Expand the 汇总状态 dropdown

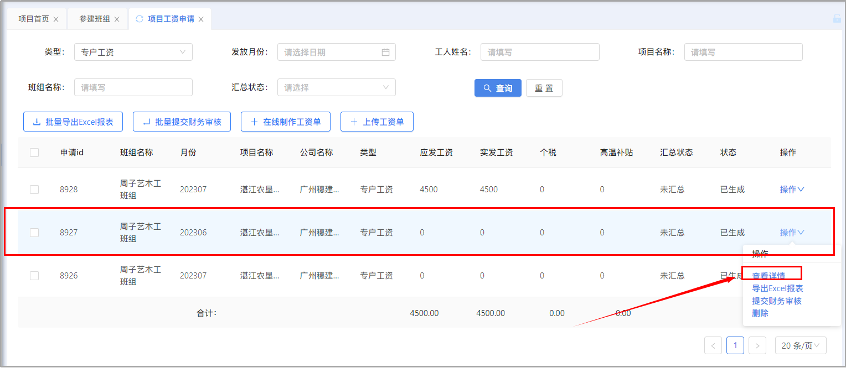coord(336,87)
